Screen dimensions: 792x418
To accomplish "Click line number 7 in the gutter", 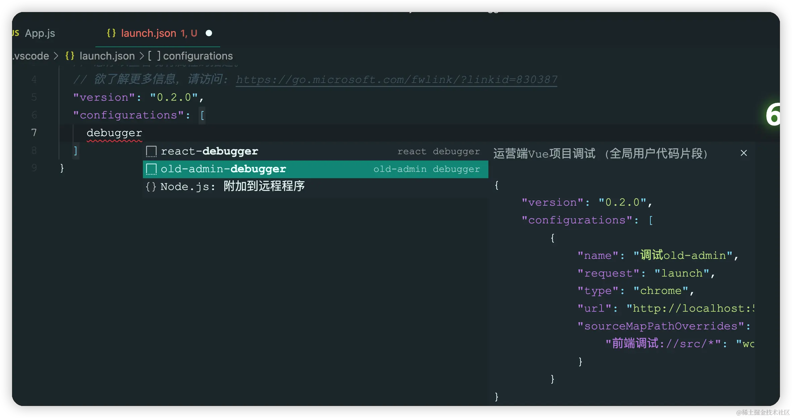I will pyautogui.click(x=34, y=133).
